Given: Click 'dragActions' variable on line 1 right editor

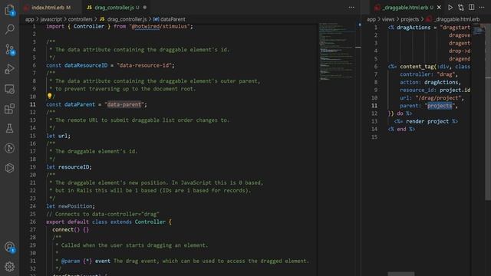Looking at the screenshot, I should [x=414, y=28].
